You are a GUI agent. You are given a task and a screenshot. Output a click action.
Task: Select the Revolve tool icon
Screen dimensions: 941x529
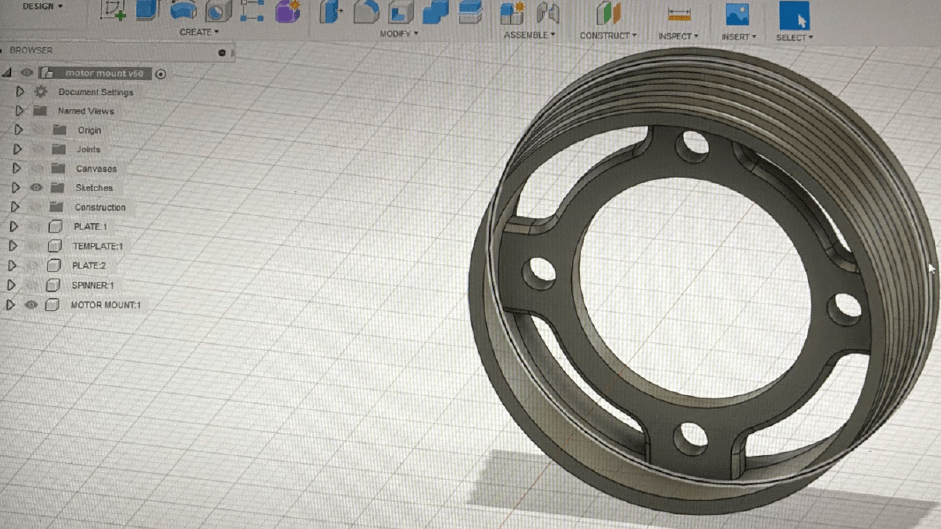click(x=183, y=10)
